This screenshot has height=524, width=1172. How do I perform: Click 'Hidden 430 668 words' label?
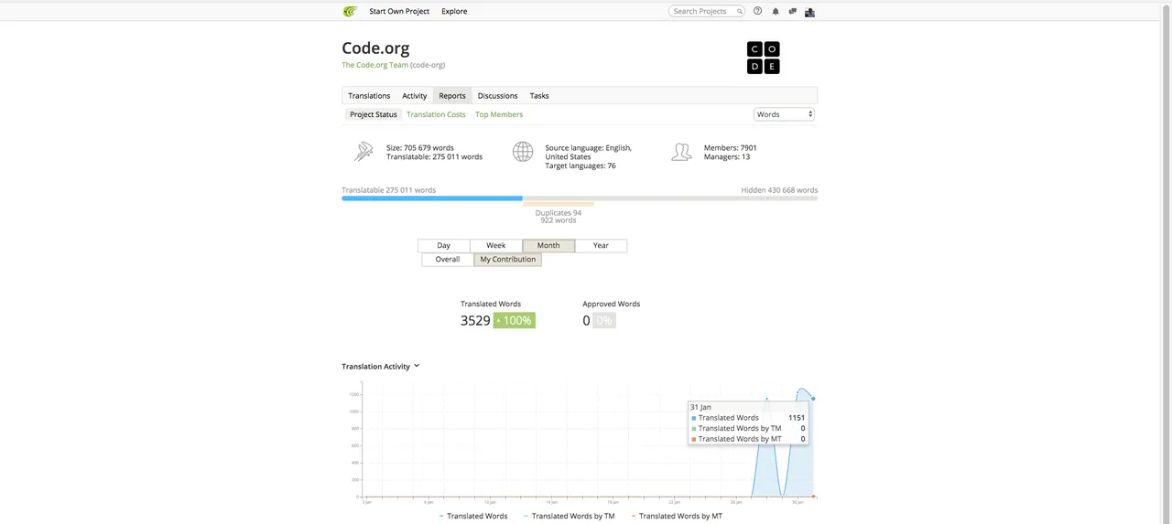[x=779, y=190]
